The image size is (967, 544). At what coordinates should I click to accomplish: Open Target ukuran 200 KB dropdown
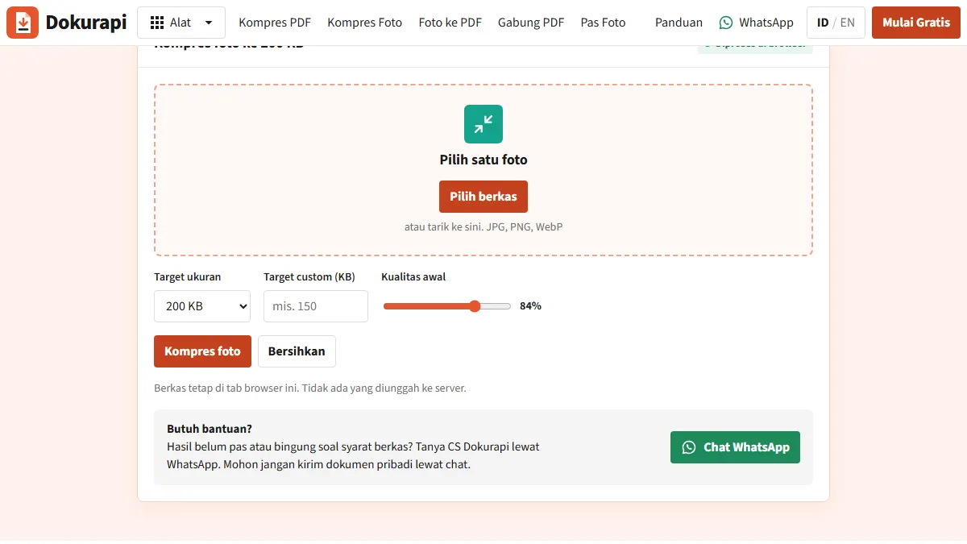[x=202, y=306]
